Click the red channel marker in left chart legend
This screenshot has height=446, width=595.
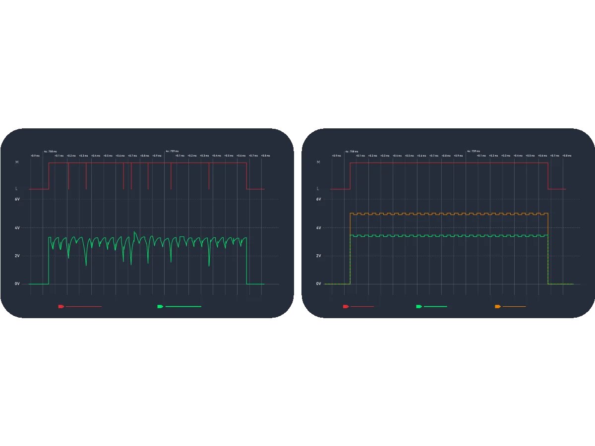61,307
